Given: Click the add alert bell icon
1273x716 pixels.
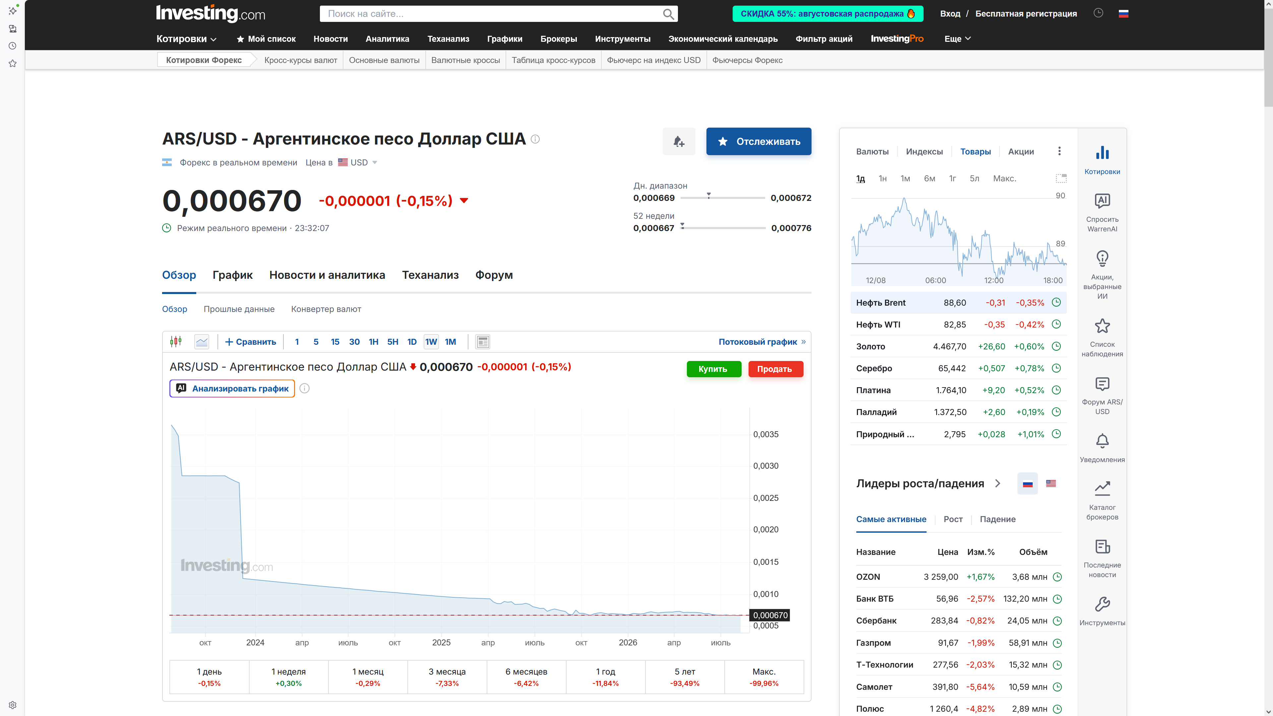Looking at the screenshot, I should (679, 141).
